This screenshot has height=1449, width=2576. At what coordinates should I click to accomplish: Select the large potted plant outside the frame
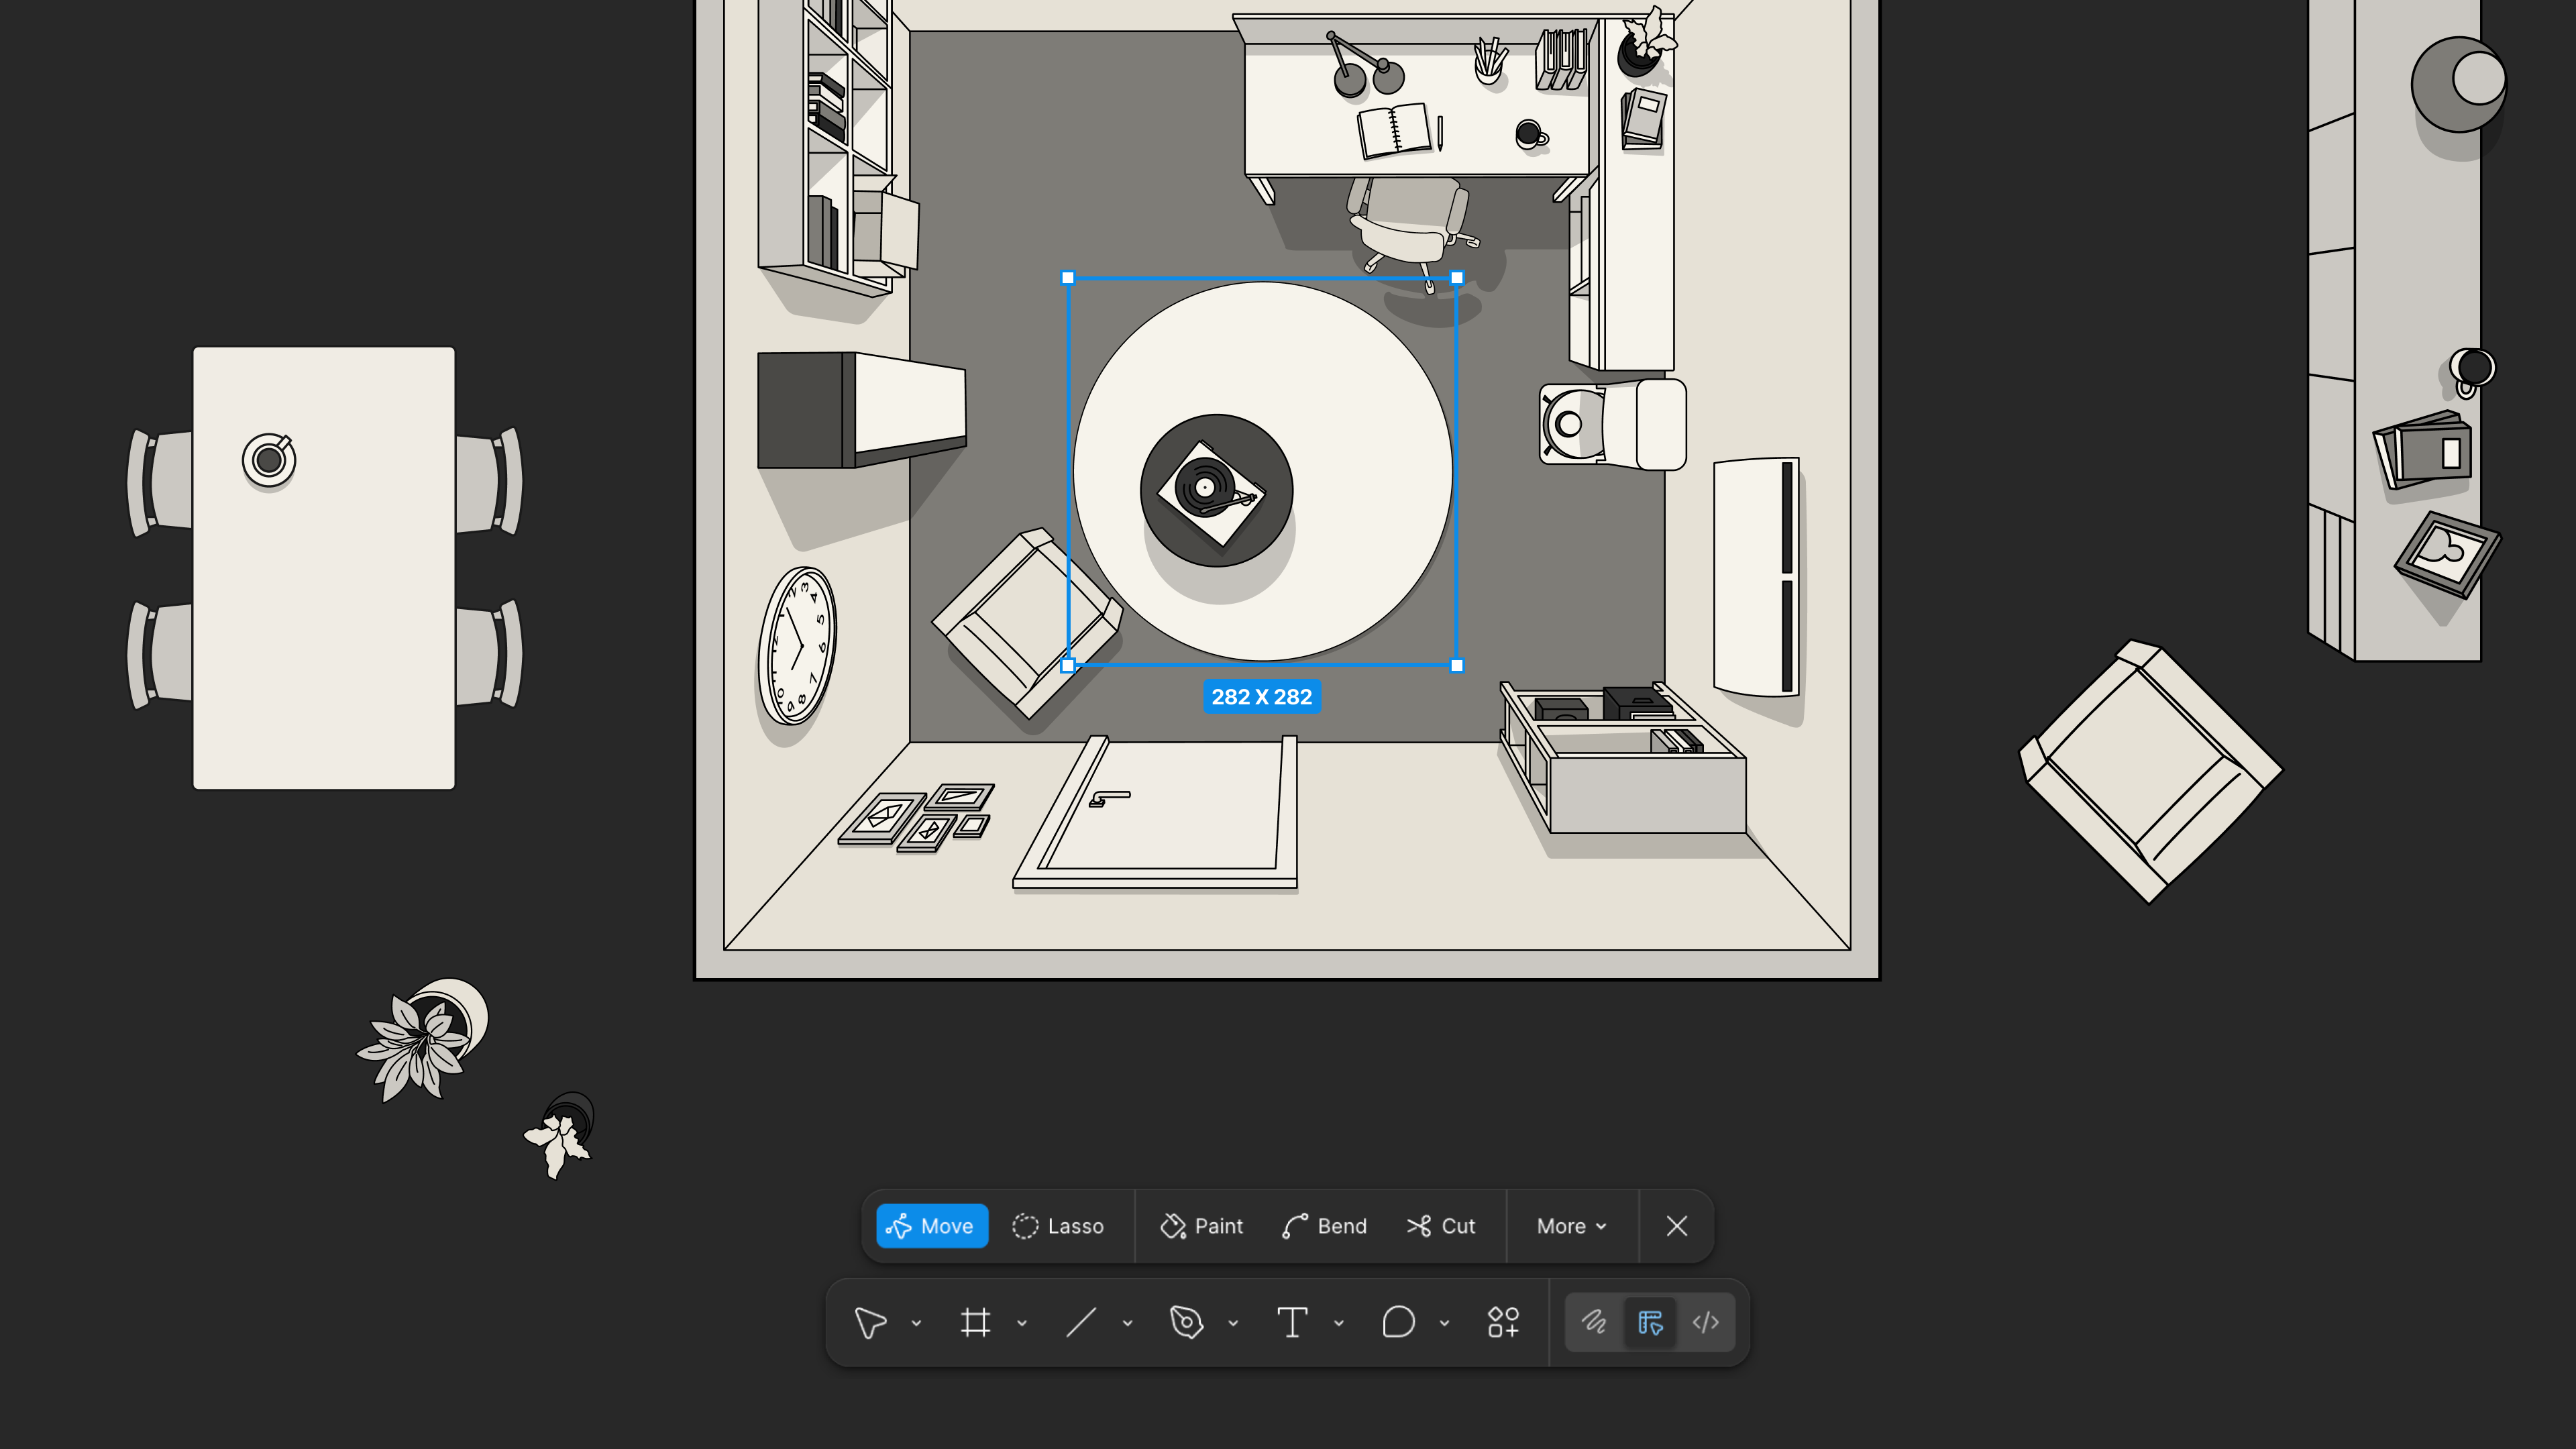tap(423, 1040)
